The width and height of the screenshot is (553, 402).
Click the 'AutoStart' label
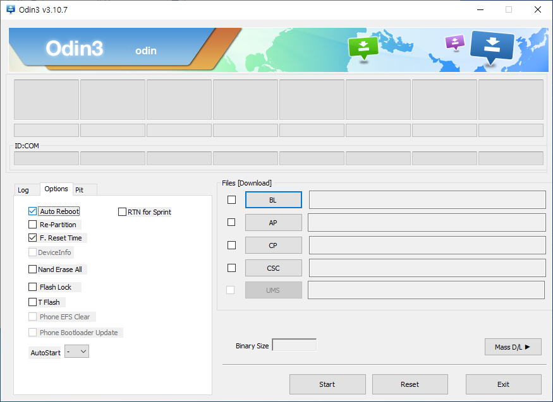(x=46, y=353)
